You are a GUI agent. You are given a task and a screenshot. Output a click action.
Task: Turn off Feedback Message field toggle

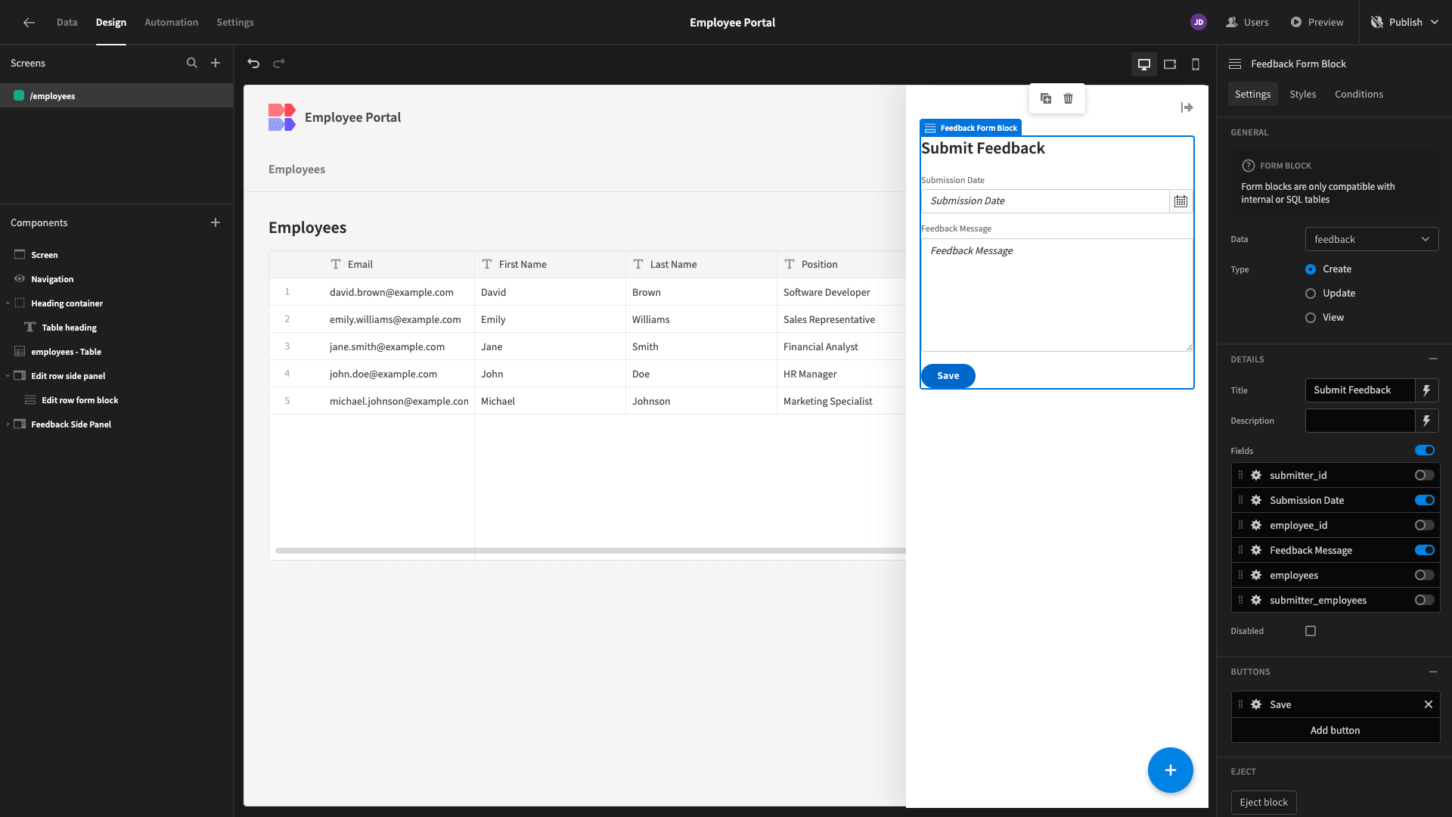(1424, 550)
